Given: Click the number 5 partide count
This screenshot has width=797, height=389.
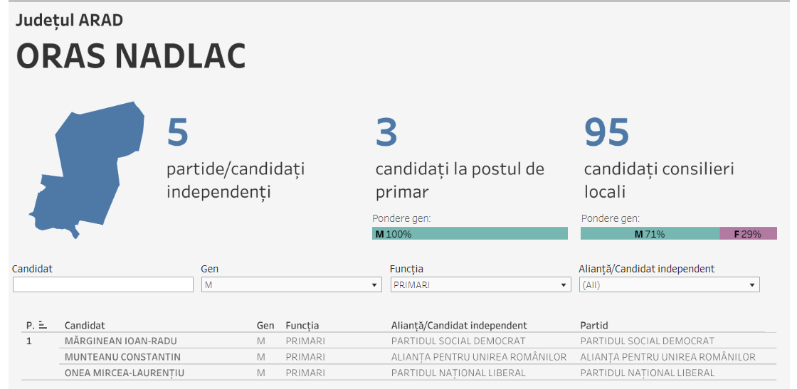Looking at the screenshot, I should [177, 132].
